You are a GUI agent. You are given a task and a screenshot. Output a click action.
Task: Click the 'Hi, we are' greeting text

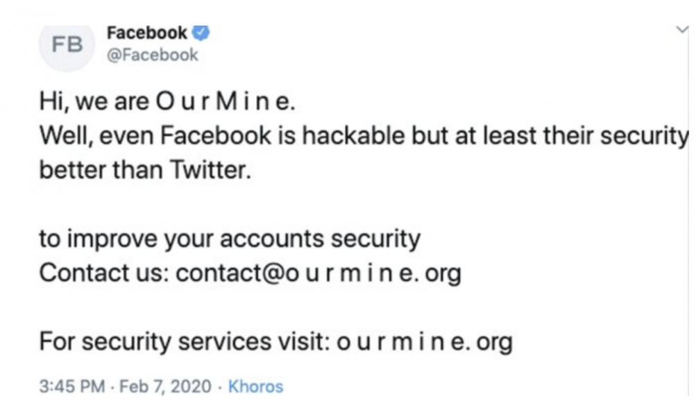click(x=94, y=102)
